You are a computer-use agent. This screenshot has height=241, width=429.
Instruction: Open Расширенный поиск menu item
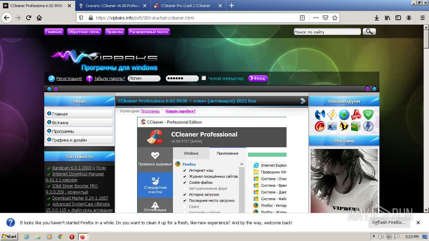[x=149, y=32]
